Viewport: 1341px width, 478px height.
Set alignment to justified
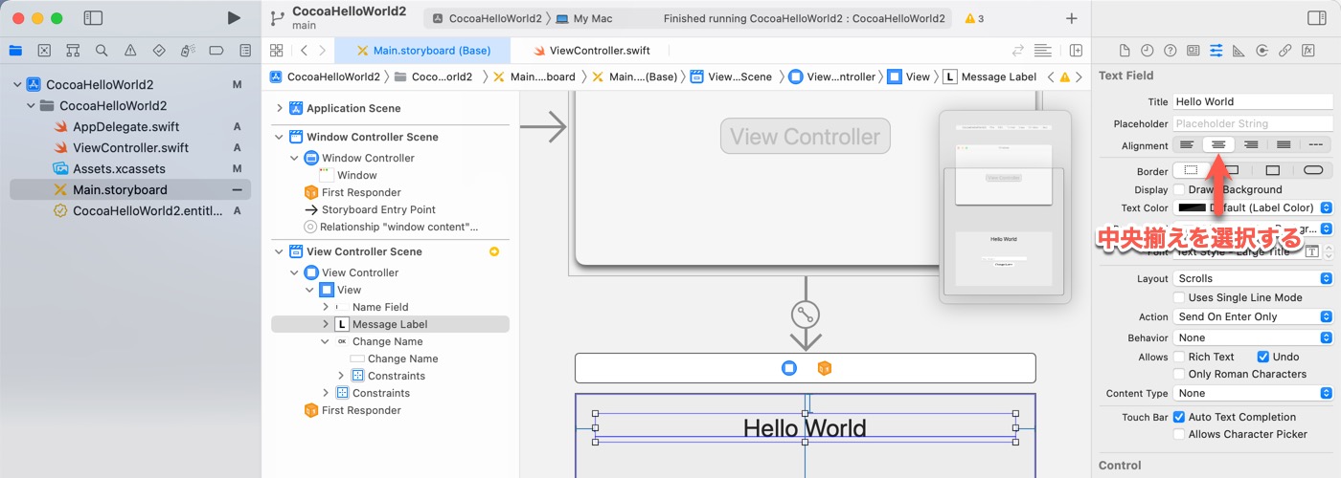tap(1284, 145)
